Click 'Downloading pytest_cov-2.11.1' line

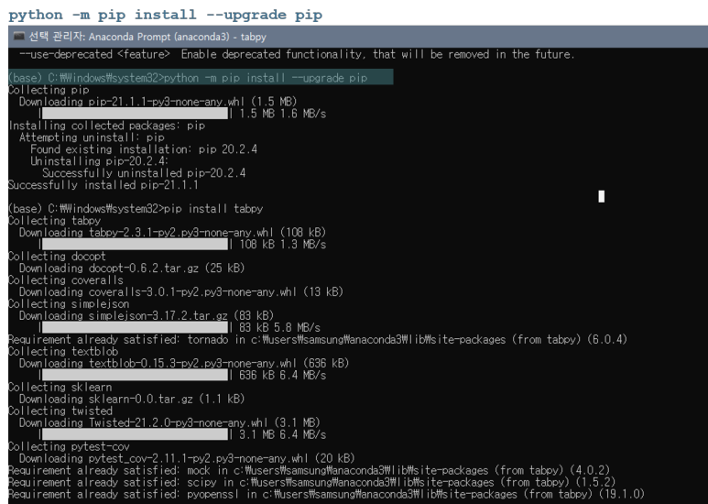tap(187, 458)
